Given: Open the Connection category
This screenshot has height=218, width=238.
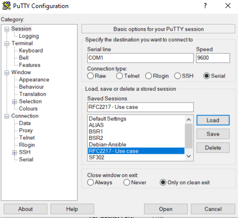Looking at the screenshot, I should [25, 116].
